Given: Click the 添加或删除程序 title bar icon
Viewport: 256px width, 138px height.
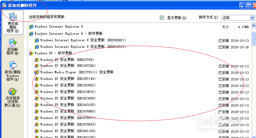Looking at the screenshot, I should tap(4, 6).
